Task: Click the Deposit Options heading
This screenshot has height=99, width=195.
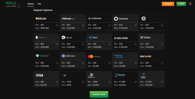Action: [x=43, y=10]
